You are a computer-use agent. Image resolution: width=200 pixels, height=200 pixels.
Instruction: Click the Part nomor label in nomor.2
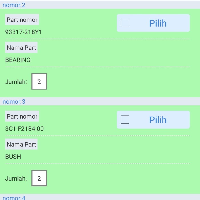coord(22,20)
